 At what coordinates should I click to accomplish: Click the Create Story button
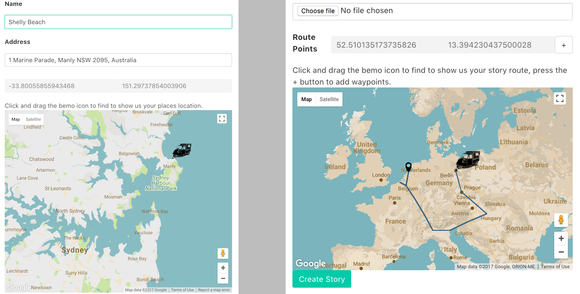pyautogui.click(x=322, y=279)
